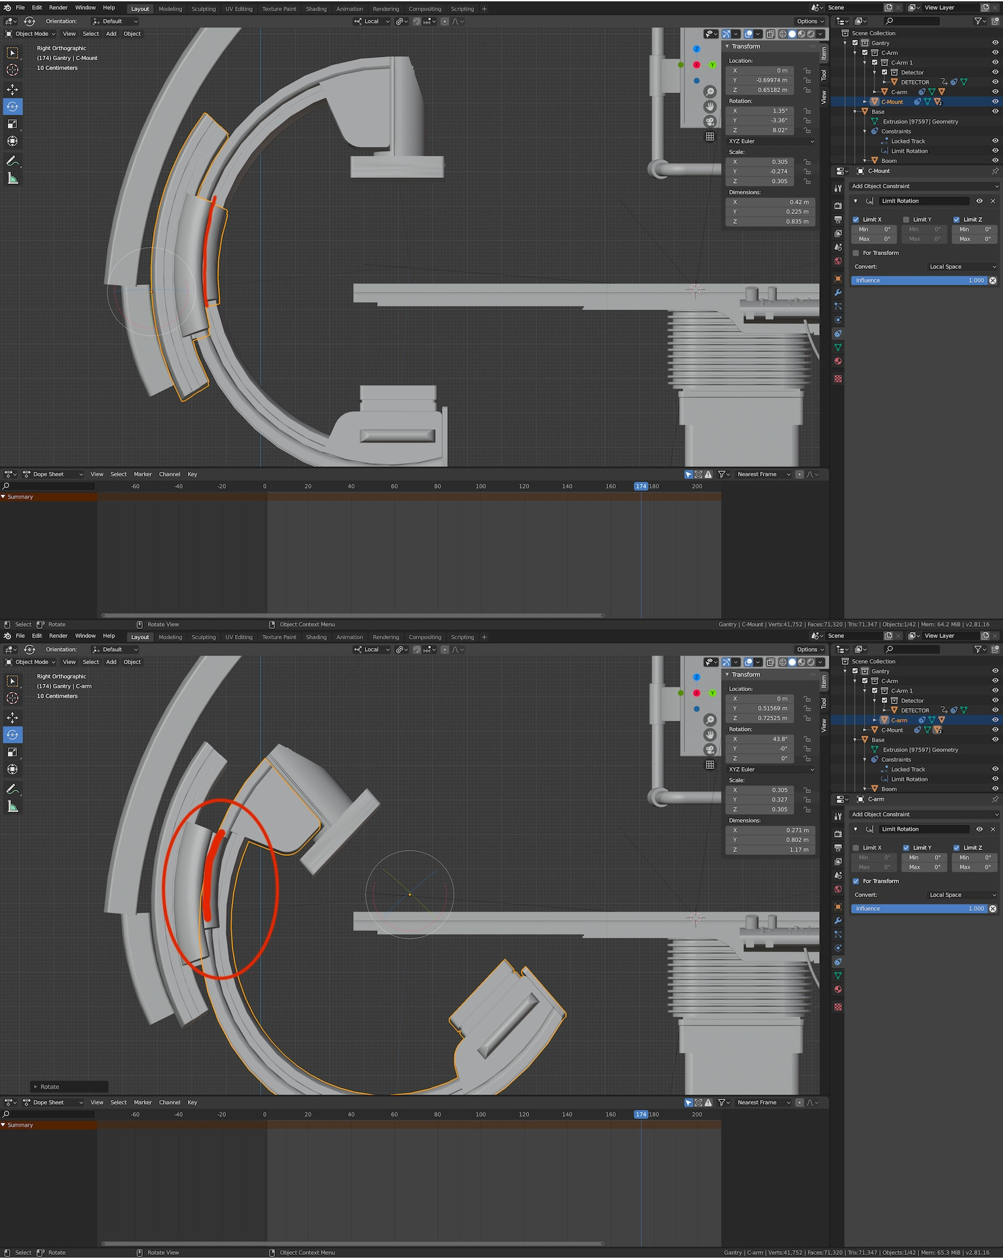This screenshot has height=1259, width=1003.
Task: Open Nearest Frame dropdown in lower Dope Sheet
Action: point(763,1103)
